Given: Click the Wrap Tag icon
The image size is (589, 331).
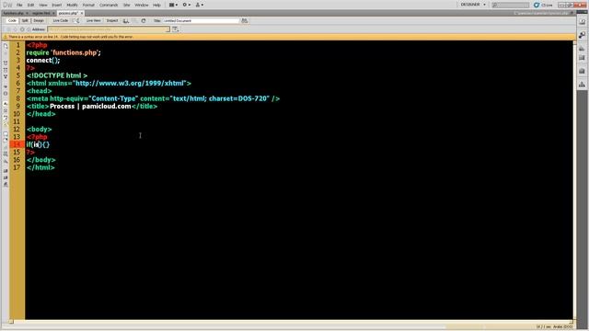Looking at the screenshot, I should [x=6, y=147].
